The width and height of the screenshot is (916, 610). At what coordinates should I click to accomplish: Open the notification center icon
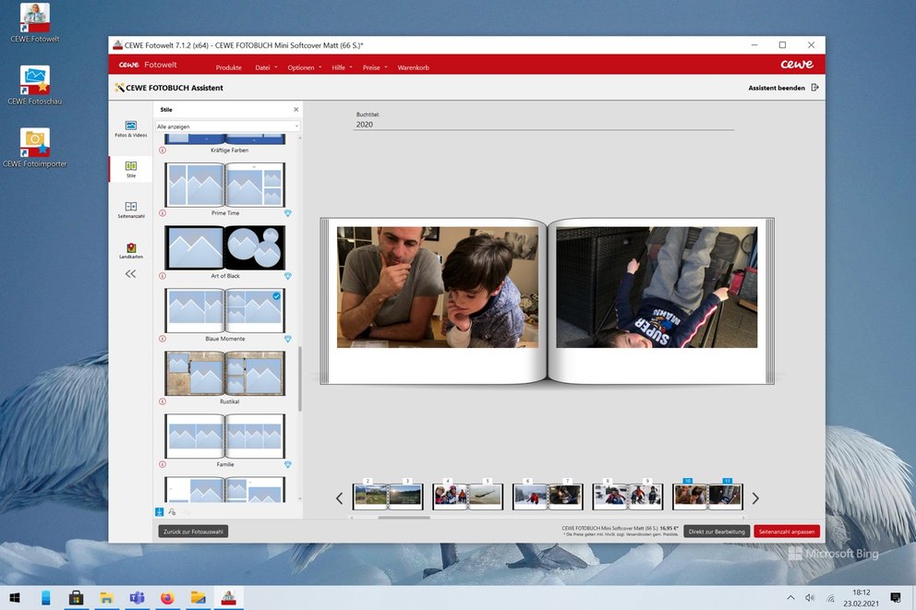click(896, 598)
